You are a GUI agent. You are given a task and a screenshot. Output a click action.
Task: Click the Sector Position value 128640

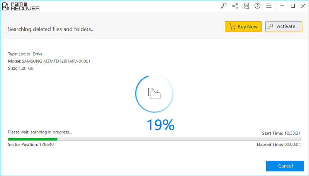point(46,144)
